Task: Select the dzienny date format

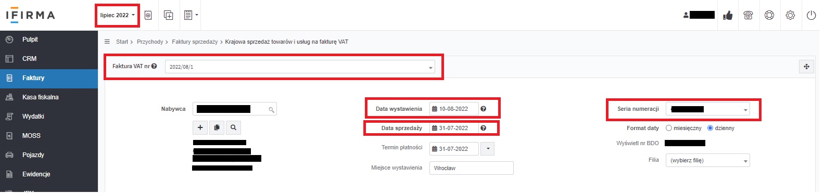Action: (710, 128)
